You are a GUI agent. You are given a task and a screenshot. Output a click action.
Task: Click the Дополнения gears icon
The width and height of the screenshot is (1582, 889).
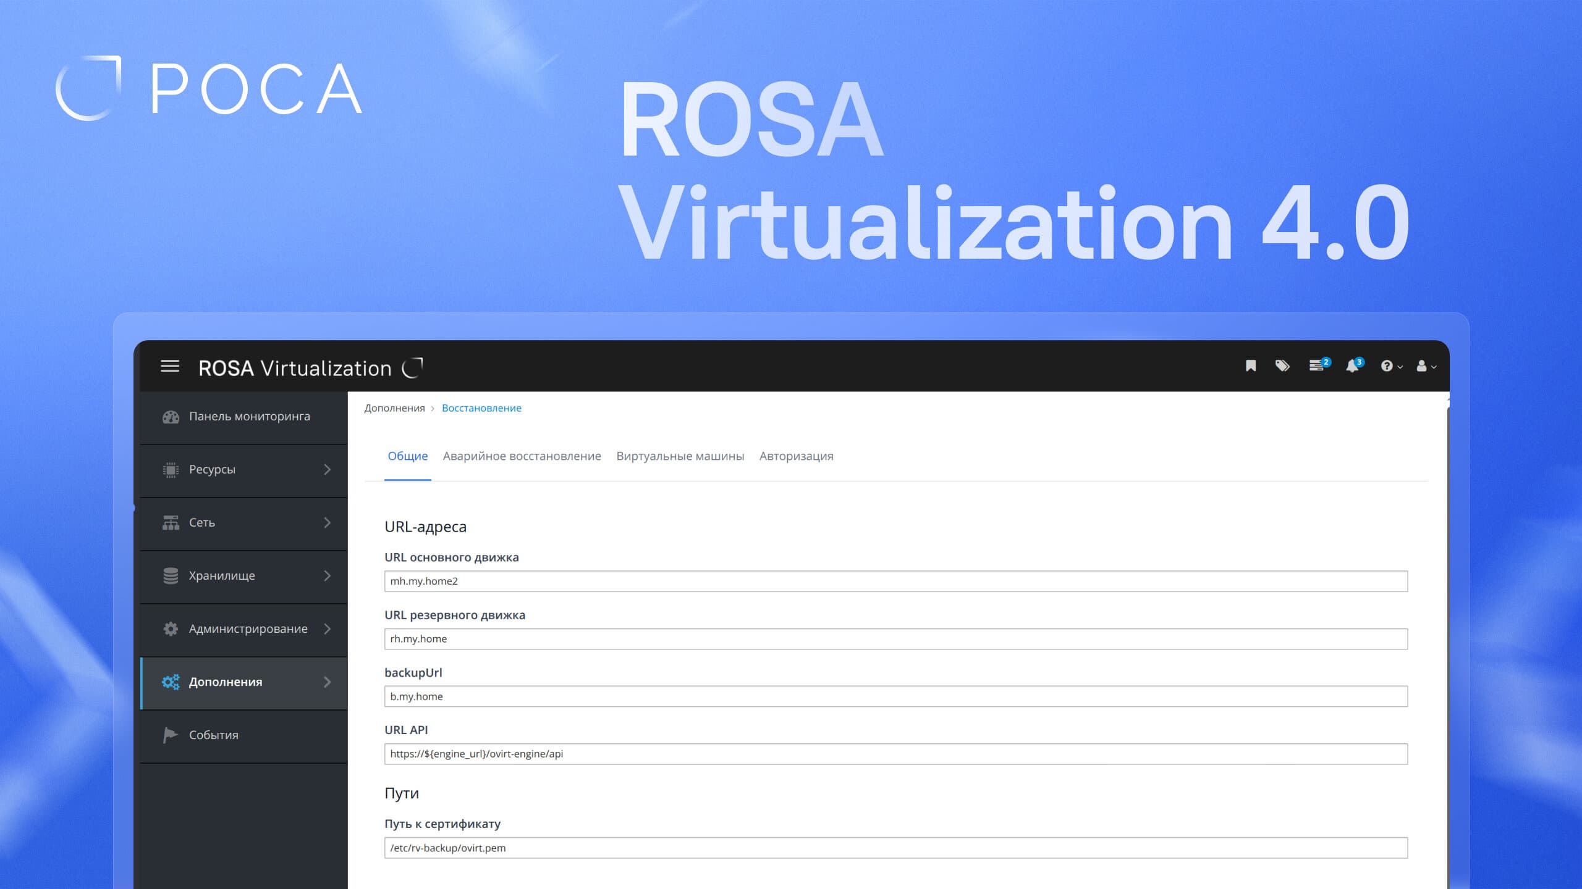tap(171, 682)
